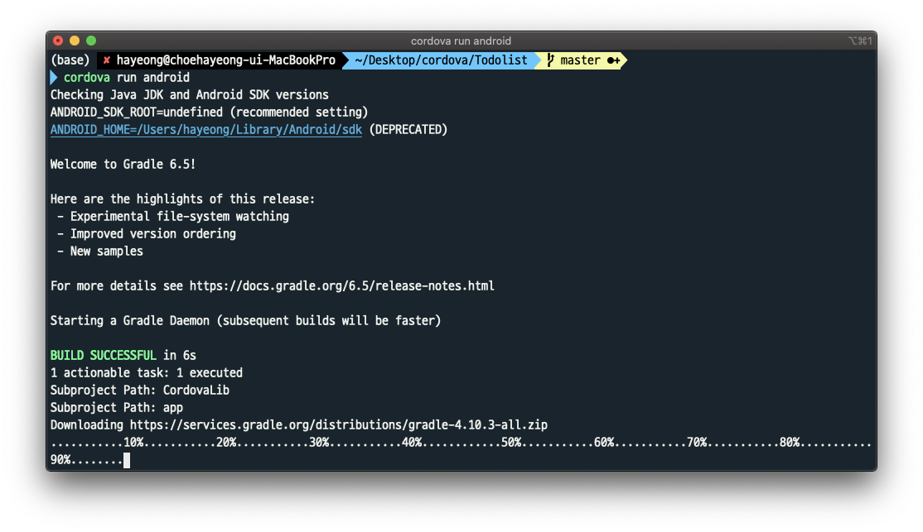The image size is (923, 532).
Task: Click the ~/Desktop/cordova/Todolist path segment
Action: [x=441, y=60]
